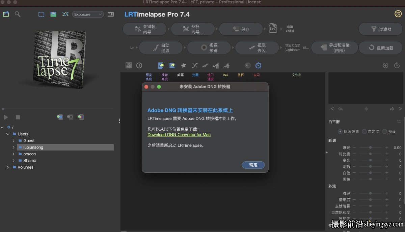
Task: Click the gray circular arrows icon
Action: [x=248, y=65]
